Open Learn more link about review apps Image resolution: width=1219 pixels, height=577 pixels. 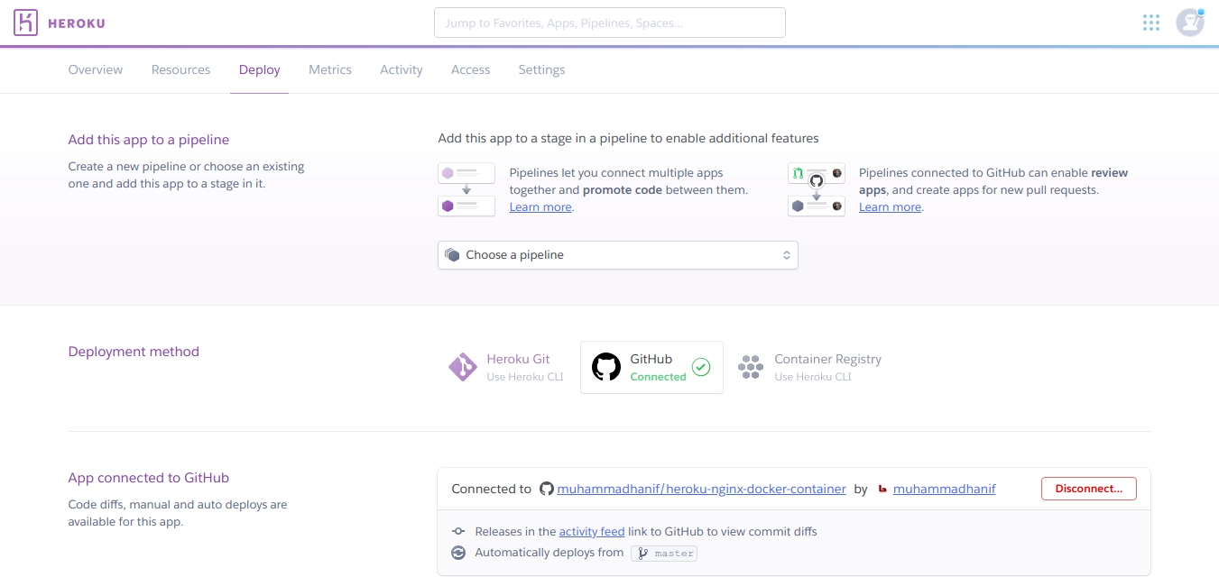click(891, 207)
